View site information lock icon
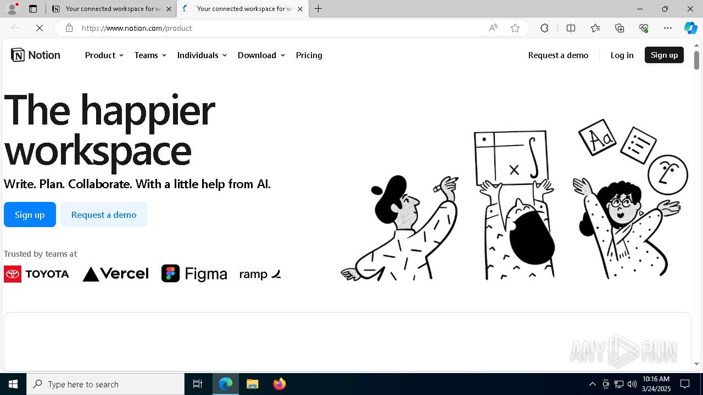Screen dimensions: 703x395 [x=69, y=28]
